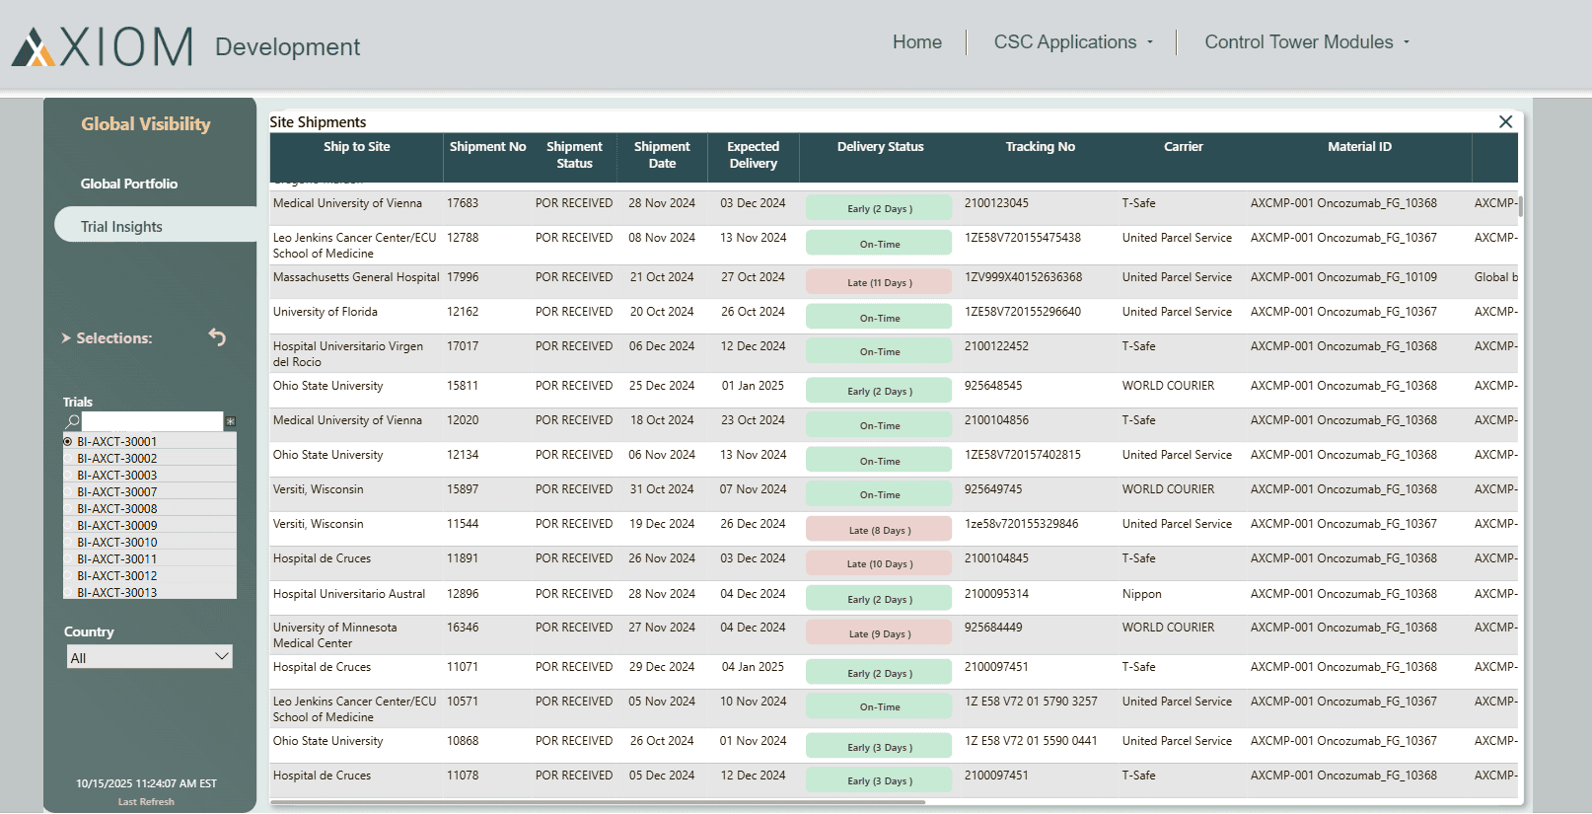Viewport: 1592px width, 814px height.
Task: Select trial BI-AXCT-30013 radio button
Action: [x=68, y=593]
